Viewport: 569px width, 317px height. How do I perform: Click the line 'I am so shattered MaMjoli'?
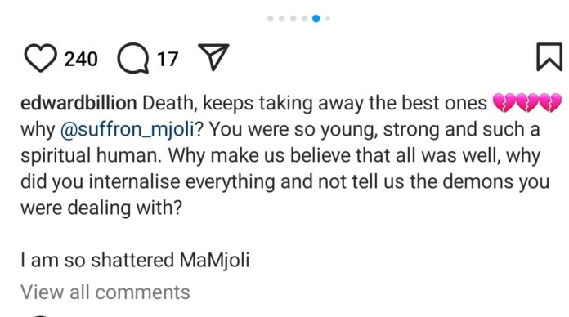(x=135, y=261)
